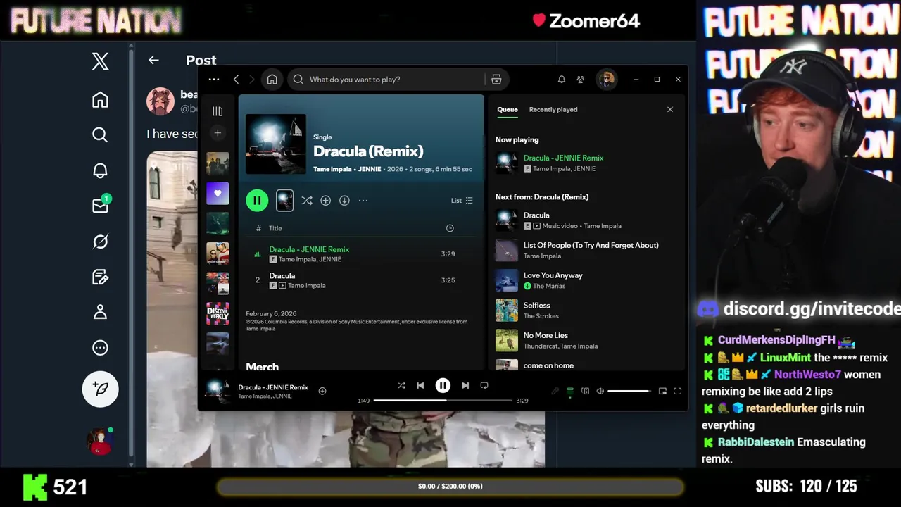Adjust the Spotify volume slider

(629, 391)
